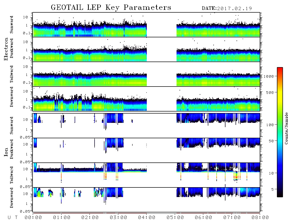The width and height of the screenshot is (288, 222).
Task: Click the "GEOTAIL LEP Key Parameters" title
Action: (111, 8)
